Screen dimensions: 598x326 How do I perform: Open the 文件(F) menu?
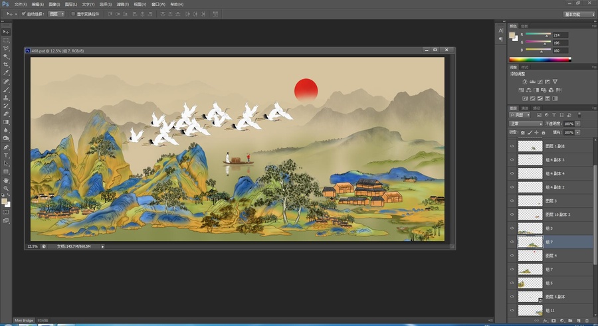point(21,4)
